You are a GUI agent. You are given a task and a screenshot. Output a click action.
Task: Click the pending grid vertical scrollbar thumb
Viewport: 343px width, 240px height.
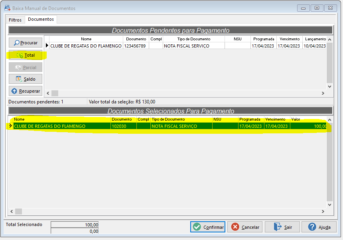[x=330, y=63]
